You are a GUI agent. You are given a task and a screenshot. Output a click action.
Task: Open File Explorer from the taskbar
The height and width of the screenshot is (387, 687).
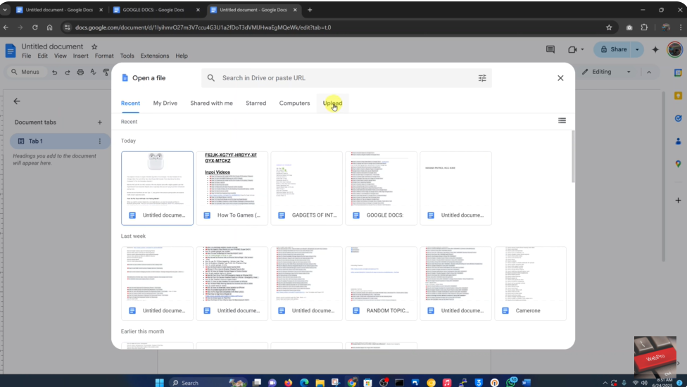pos(320,383)
